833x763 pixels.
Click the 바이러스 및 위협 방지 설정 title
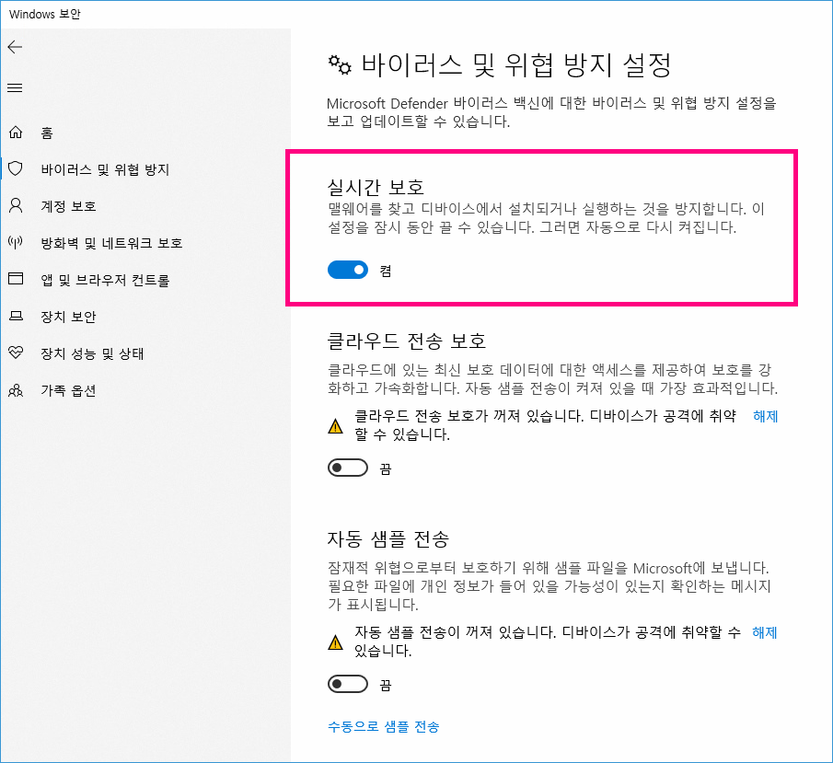[516, 64]
